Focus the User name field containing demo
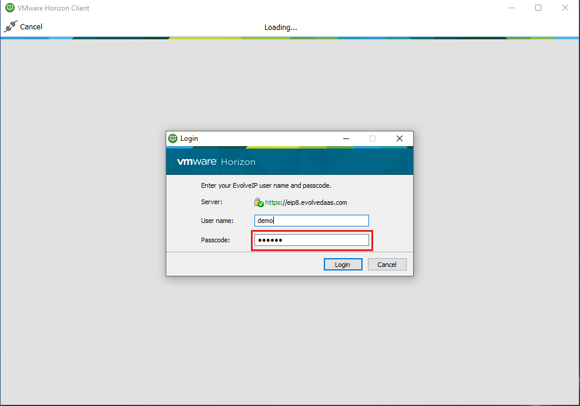580x406 pixels. pyautogui.click(x=311, y=221)
